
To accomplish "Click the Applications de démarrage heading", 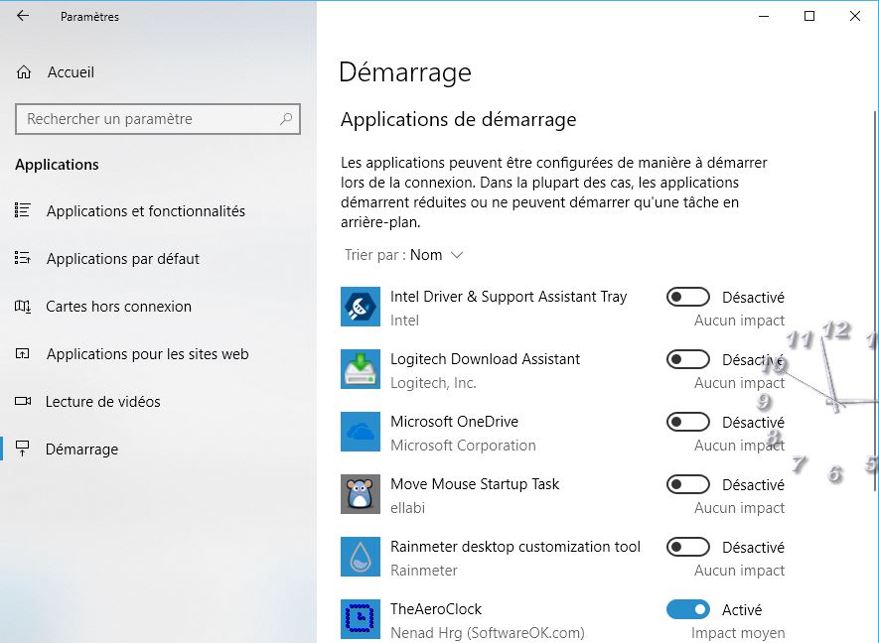I will (x=458, y=119).
